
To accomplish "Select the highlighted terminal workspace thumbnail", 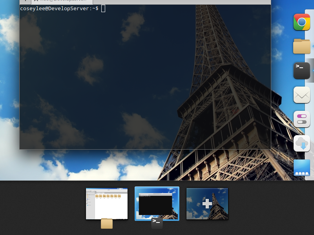I will [157, 203].
